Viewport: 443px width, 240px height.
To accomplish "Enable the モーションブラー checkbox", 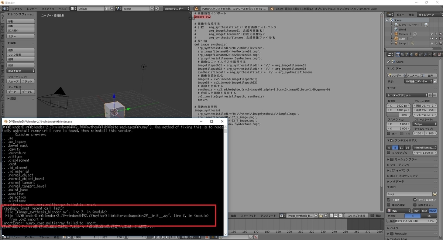I will (x=392, y=160).
